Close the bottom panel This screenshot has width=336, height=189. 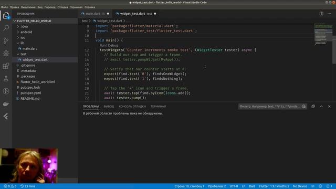point(329,106)
